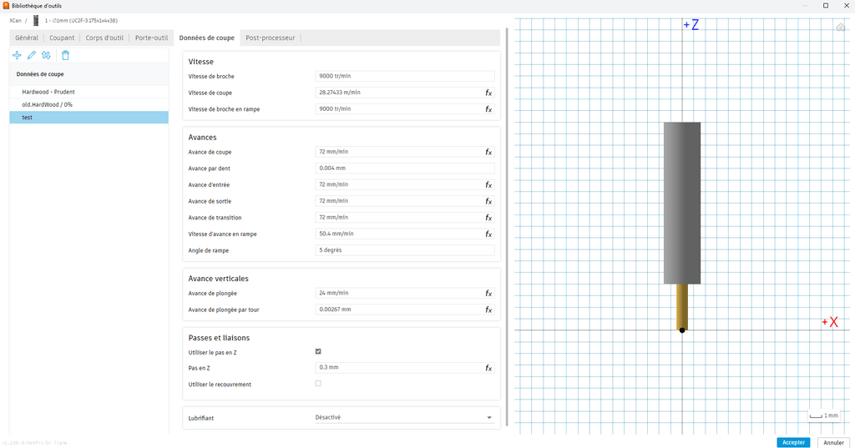Switch to the Coupant tab
This screenshot has width=855, height=448.
pyautogui.click(x=62, y=38)
